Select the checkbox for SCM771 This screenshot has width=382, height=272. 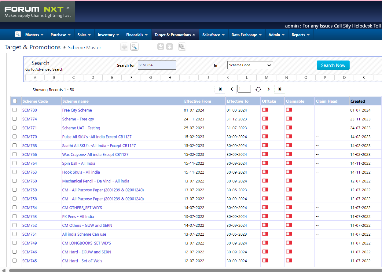[x=15, y=128]
